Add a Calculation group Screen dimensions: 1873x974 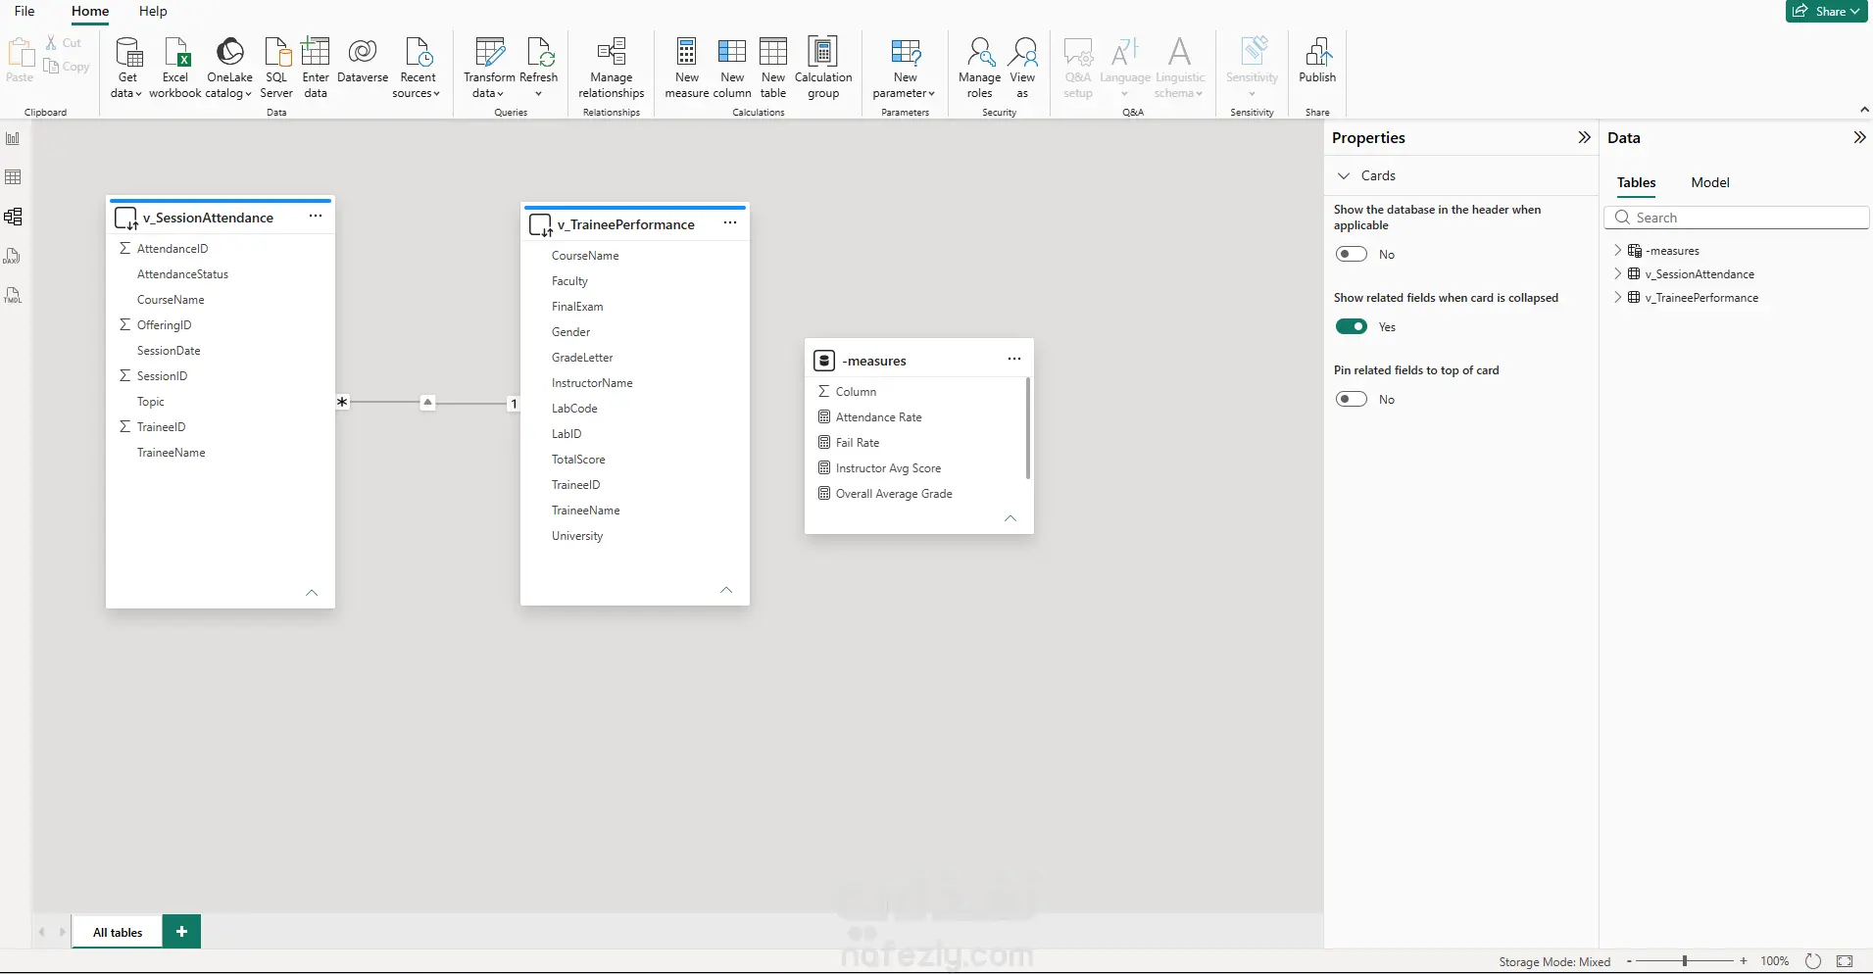coord(823,67)
